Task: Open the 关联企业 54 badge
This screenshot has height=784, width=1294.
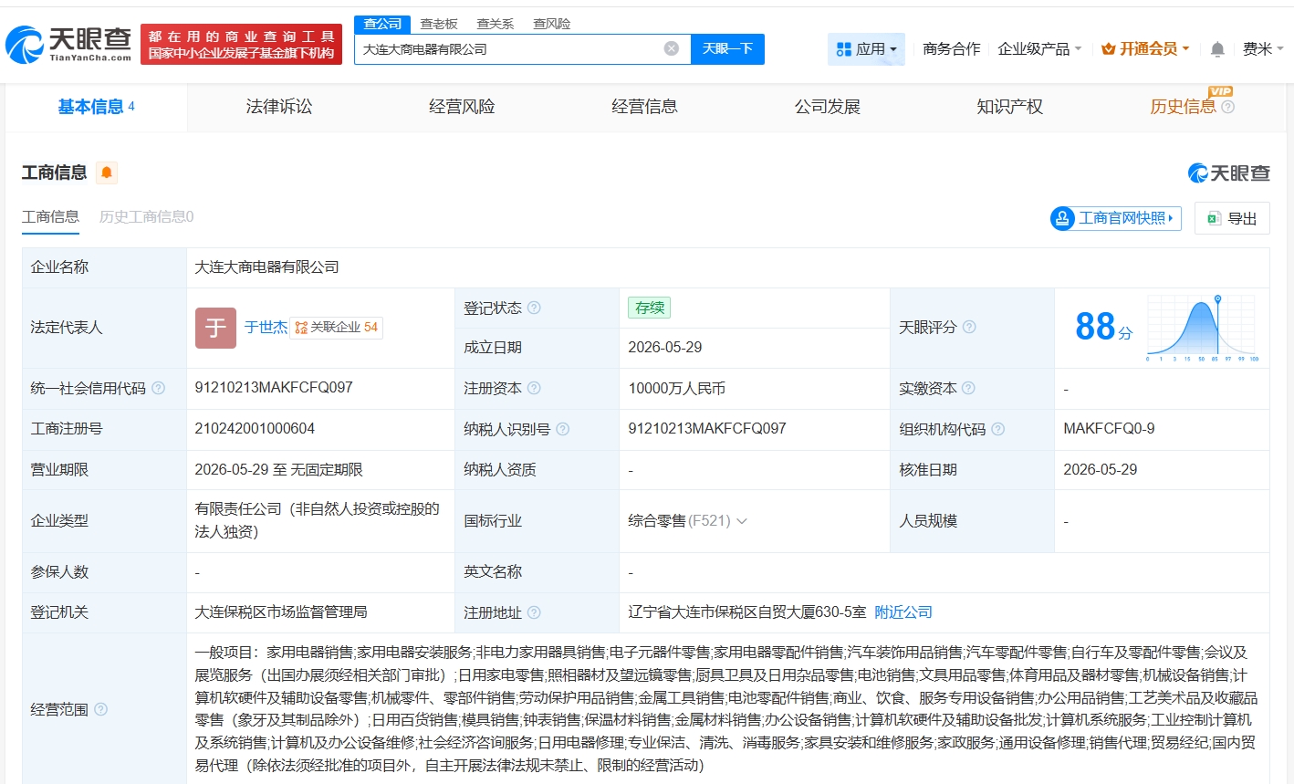Action: (337, 328)
